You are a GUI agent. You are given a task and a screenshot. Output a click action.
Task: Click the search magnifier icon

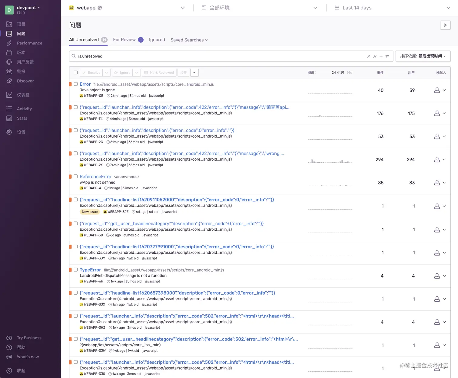[74, 56]
